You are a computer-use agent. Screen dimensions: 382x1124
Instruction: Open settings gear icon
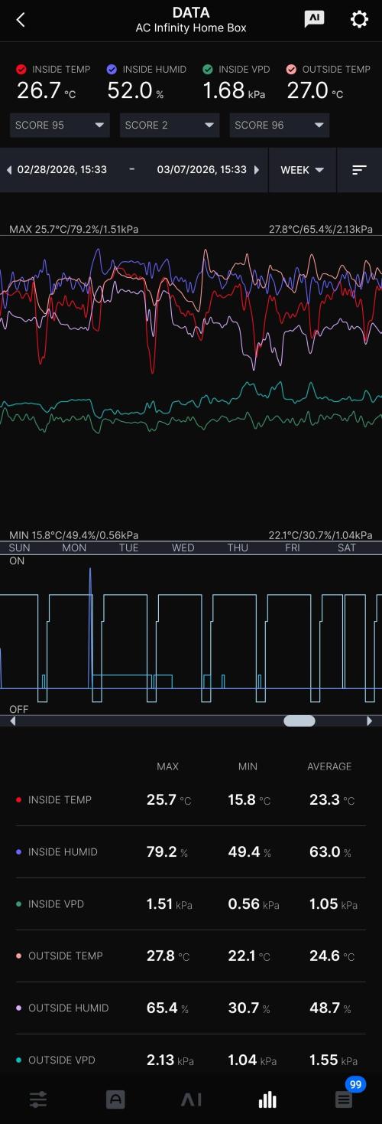coord(359,19)
